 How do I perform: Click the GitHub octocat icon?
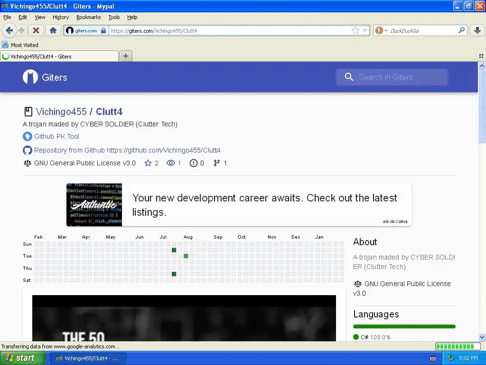[27, 150]
